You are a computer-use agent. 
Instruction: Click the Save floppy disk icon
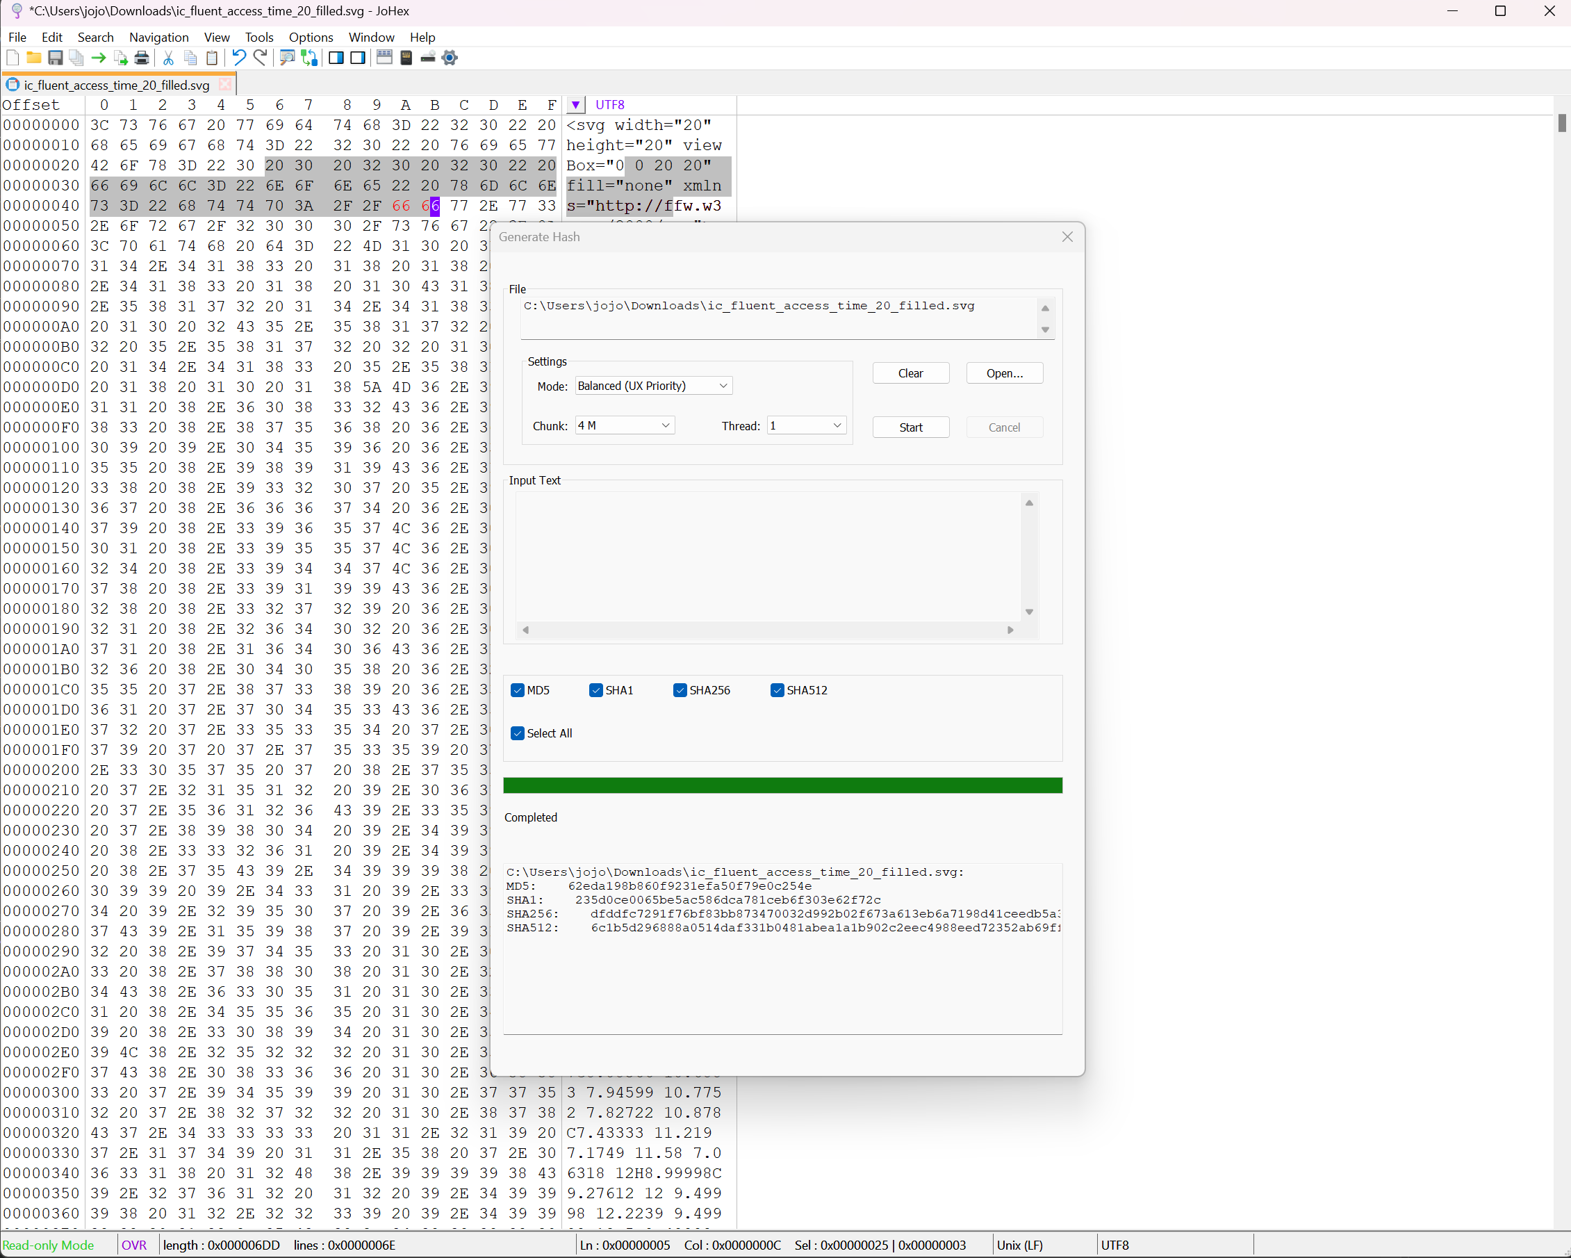tap(56, 58)
